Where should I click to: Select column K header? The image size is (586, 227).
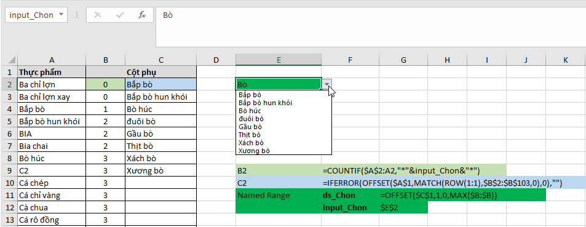[566, 60]
